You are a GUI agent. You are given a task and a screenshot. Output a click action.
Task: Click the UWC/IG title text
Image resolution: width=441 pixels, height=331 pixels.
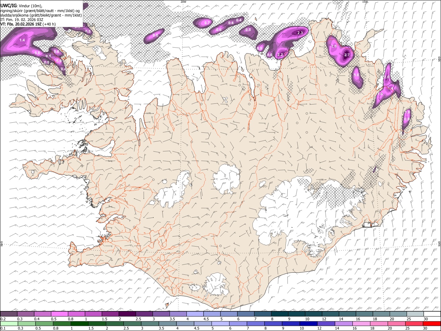click(8, 6)
